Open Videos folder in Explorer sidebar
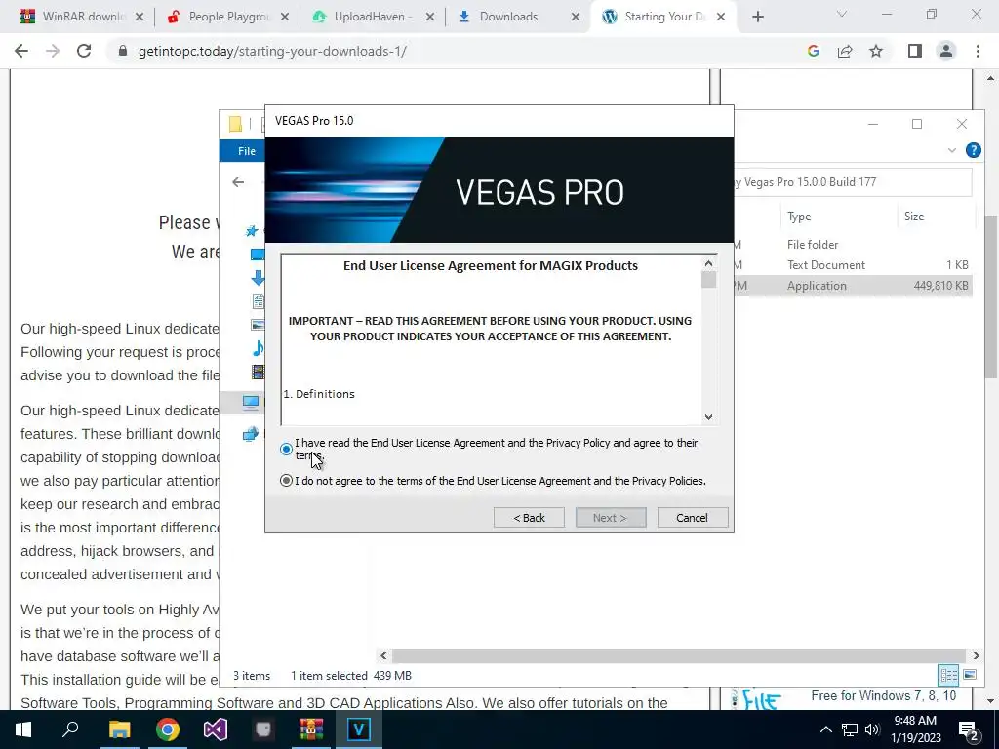 coord(258,372)
